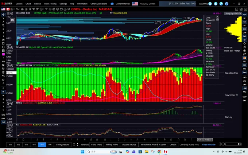Switch to the W3 window tab
The height and width of the screenshot is (155, 248).
pyautogui.click(x=26, y=144)
